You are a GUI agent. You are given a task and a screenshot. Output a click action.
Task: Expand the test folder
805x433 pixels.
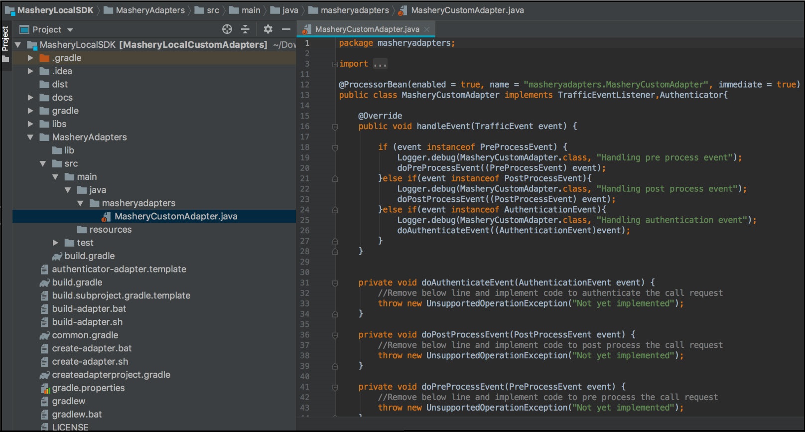[55, 243]
